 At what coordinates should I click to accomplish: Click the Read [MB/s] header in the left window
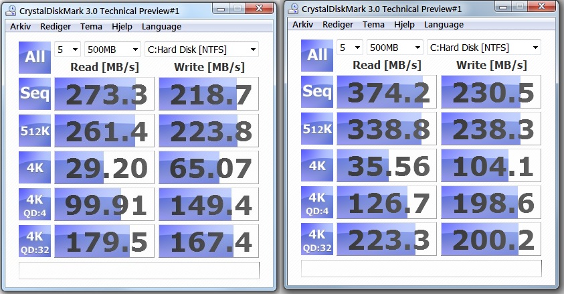coord(104,67)
